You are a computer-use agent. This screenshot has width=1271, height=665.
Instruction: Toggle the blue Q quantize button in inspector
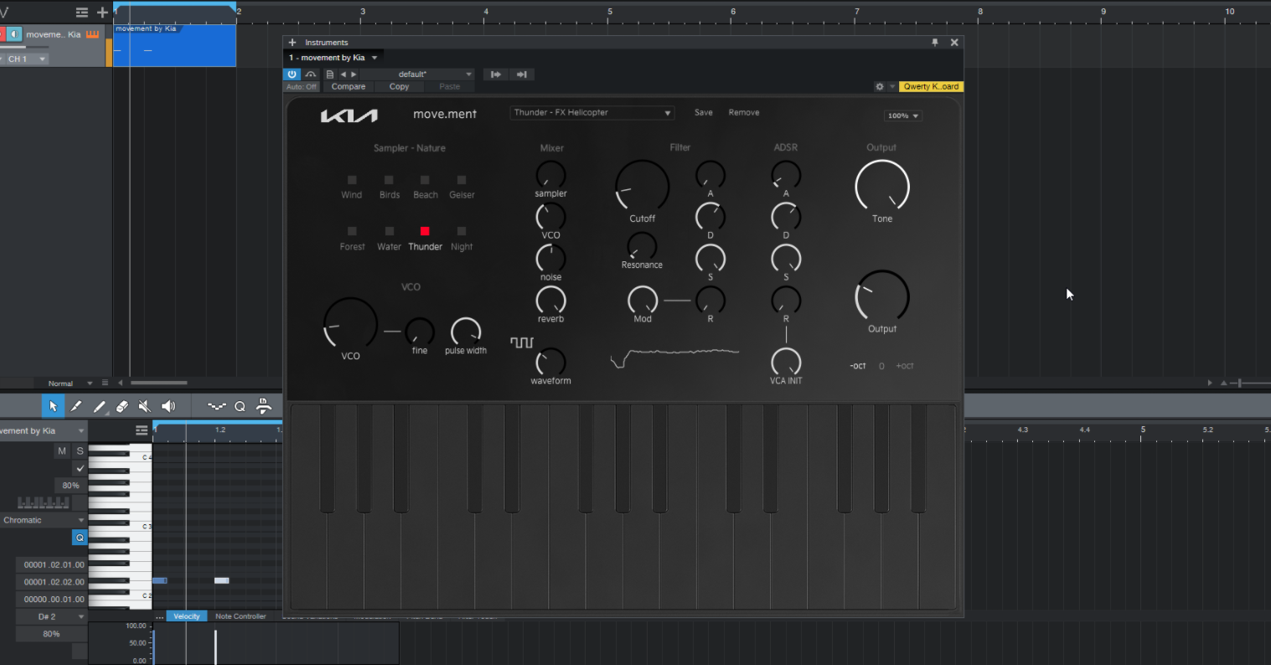80,538
